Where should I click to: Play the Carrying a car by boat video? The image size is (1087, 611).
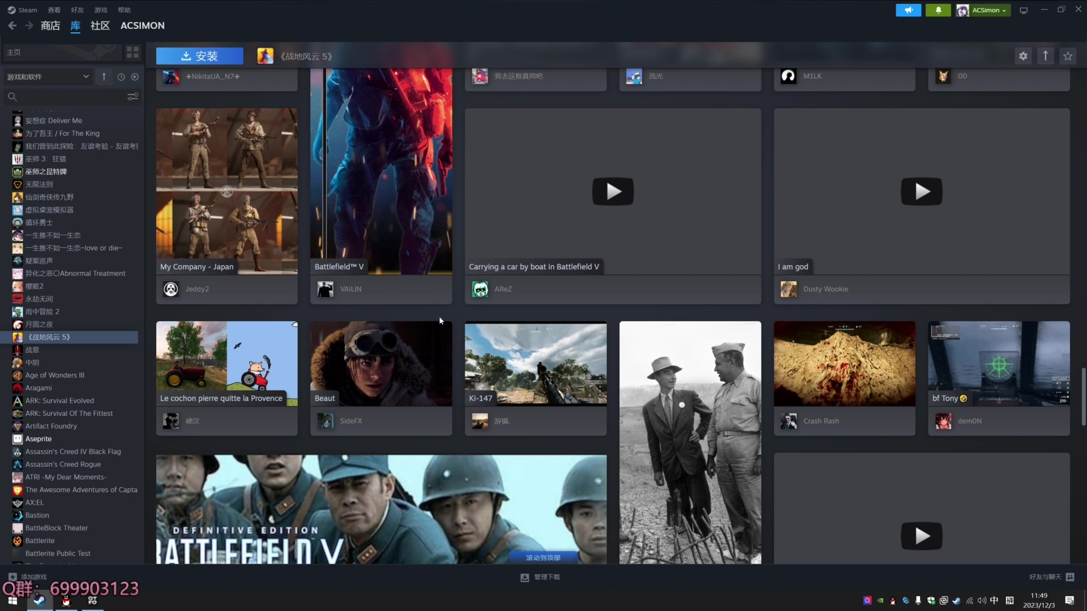click(613, 192)
